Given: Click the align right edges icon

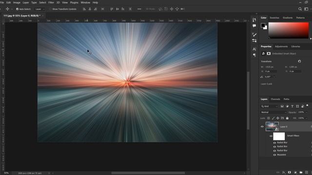Looking at the screenshot, I should [x=96, y=9].
